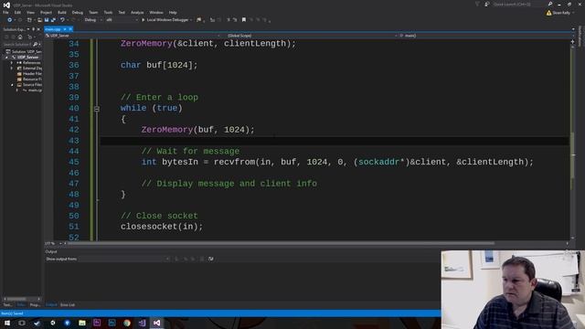Open the View menu
The width and height of the screenshot is (585, 329).
(x=30, y=12)
